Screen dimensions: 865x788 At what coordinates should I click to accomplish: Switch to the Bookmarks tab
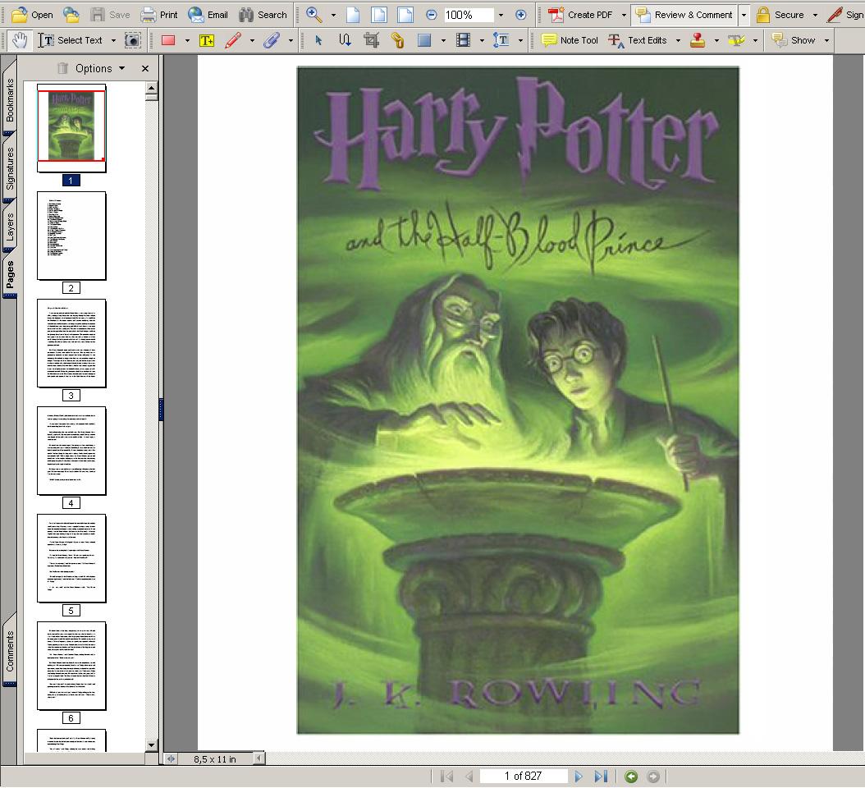pyautogui.click(x=10, y=102)
